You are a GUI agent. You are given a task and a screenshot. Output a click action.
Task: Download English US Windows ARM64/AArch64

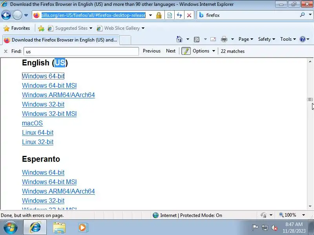pos(58,95)
